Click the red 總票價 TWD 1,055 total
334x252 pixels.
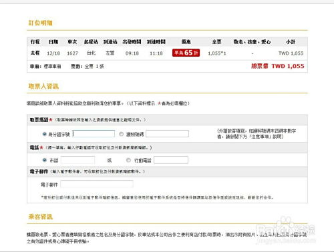coord(278,66)
